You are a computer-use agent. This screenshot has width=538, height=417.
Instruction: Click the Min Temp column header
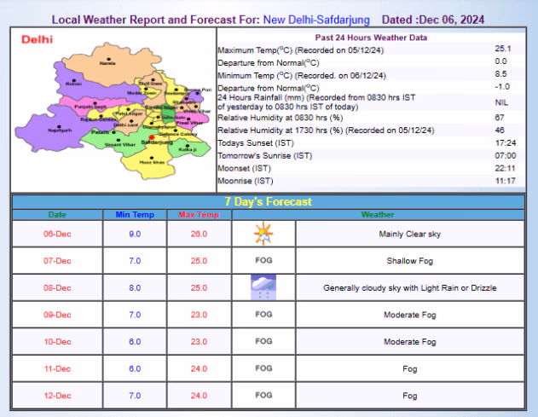135,214
